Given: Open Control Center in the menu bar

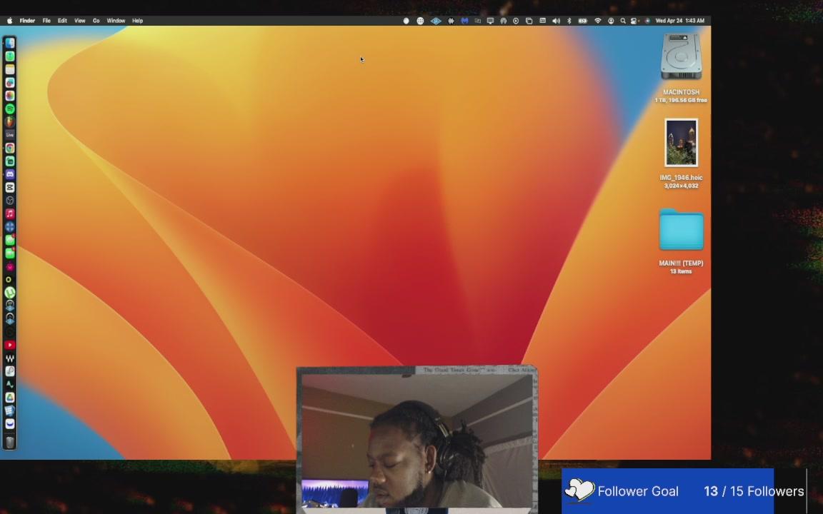Looking at the screenshot, I should coord(634,21).
